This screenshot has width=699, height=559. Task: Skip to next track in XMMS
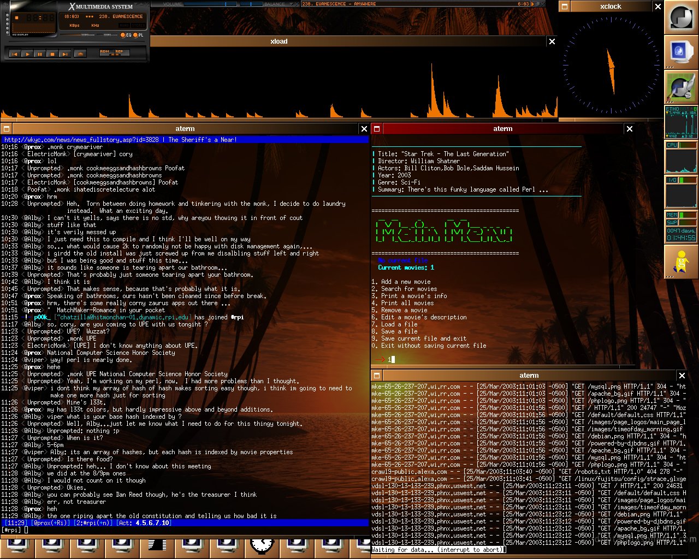pos(65,54)
